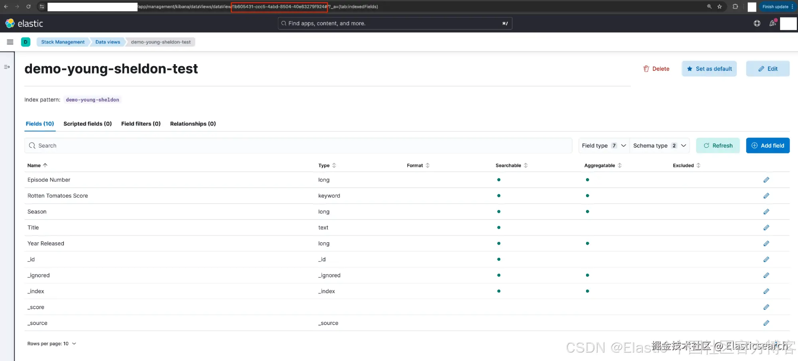The height and width of the screenshot is (361, 798).
Task: Switch to Relationships tab
Action: (193, 124)
